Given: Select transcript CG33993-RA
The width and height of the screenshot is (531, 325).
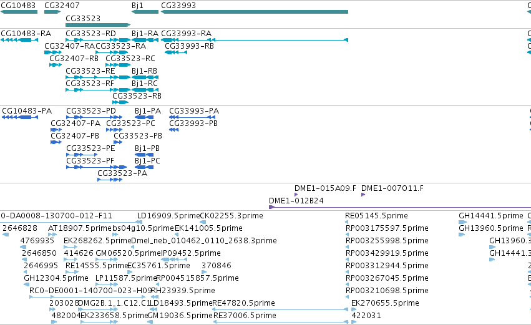Looking at the screenshot, I should pyautogui.click(x=187, y=34).
